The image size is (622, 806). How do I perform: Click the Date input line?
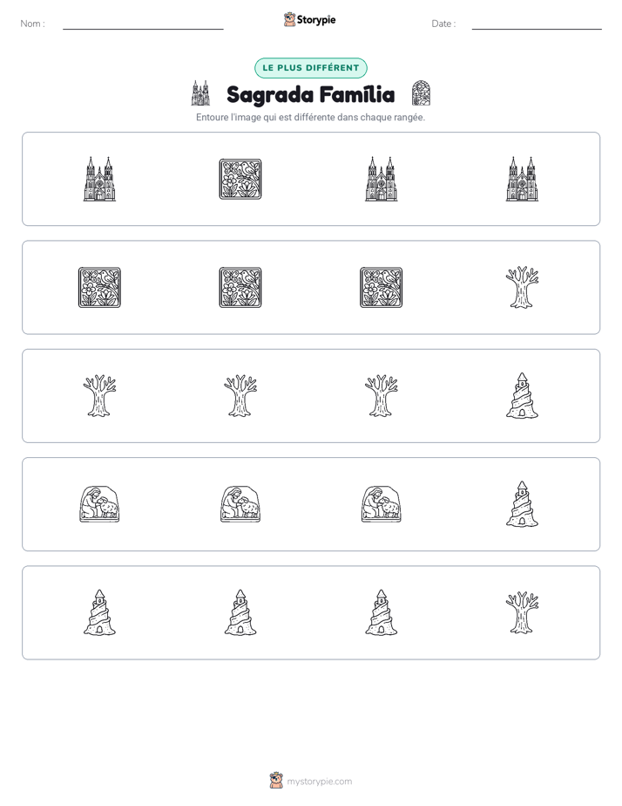click(537, 24)
